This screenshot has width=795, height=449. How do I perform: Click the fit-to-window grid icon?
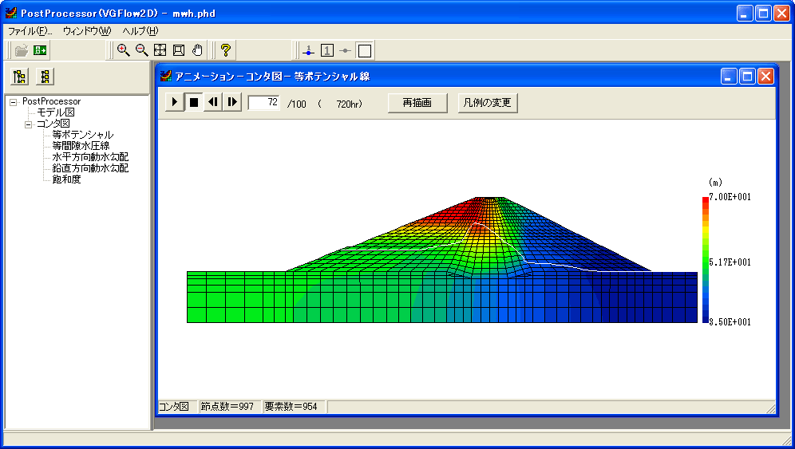[160, 50]
